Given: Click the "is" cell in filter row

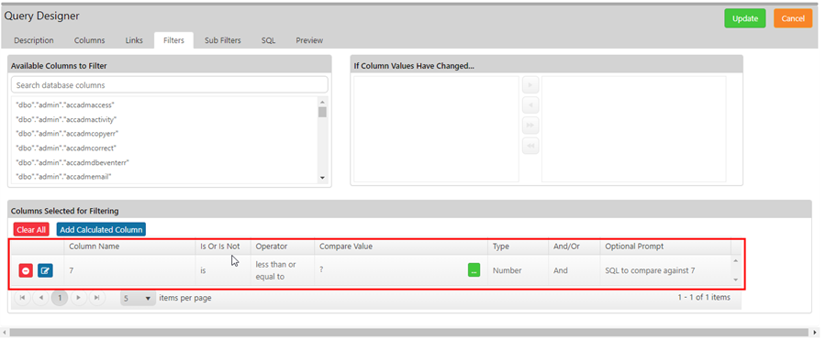Looking at the screenshot, I should coord(223,270).
